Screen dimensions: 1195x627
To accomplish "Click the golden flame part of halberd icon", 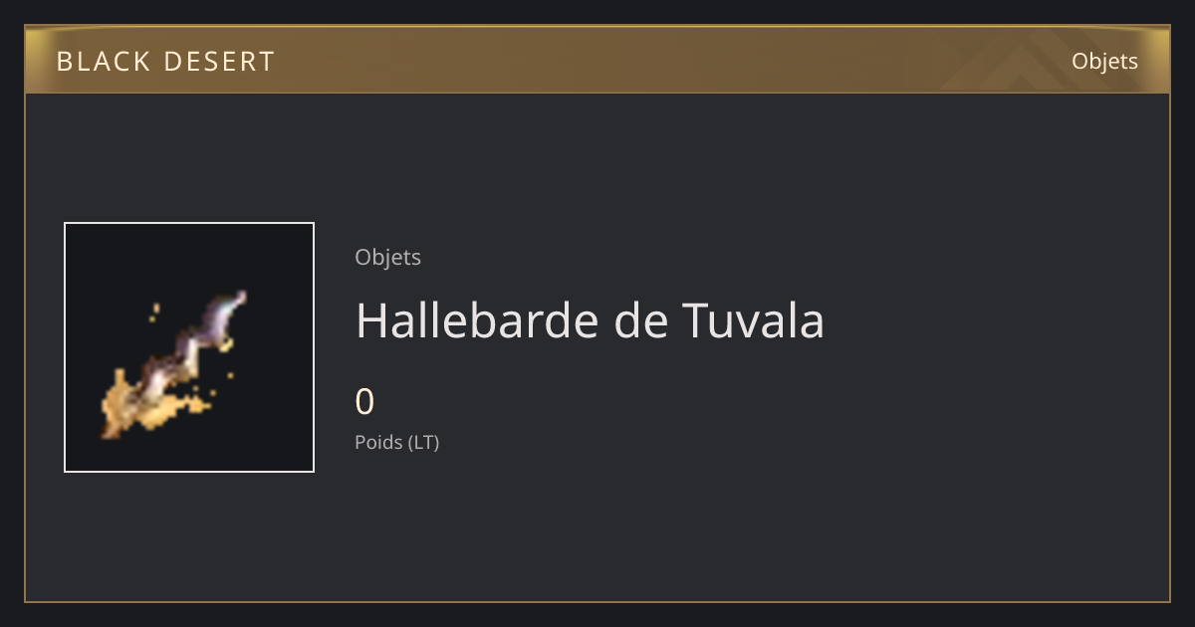I will pos(149,403).
